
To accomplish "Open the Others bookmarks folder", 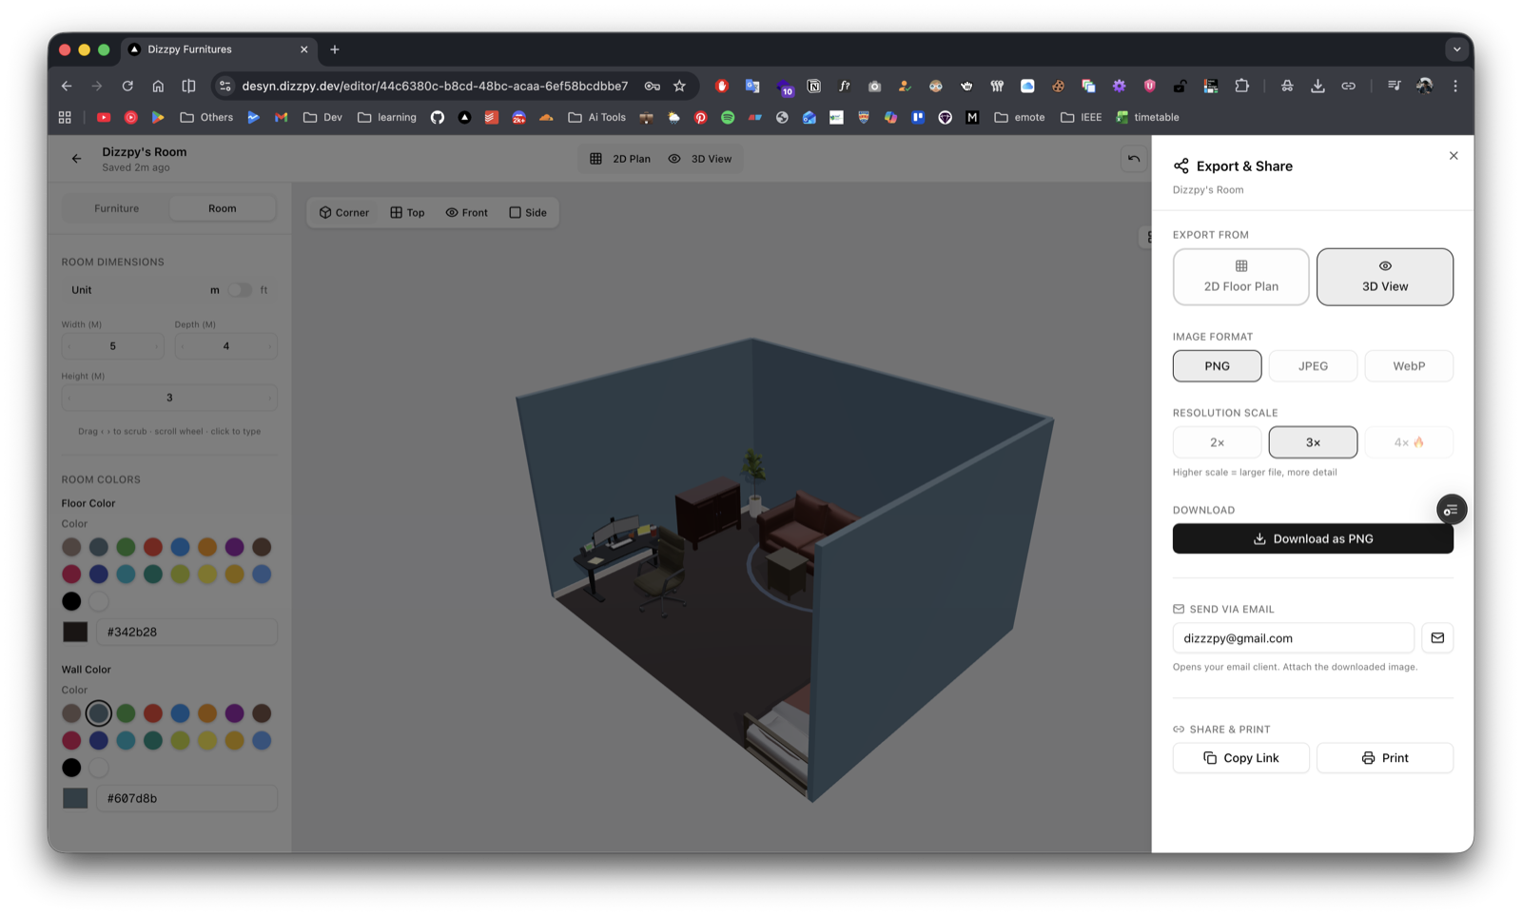I will [206, 117].
